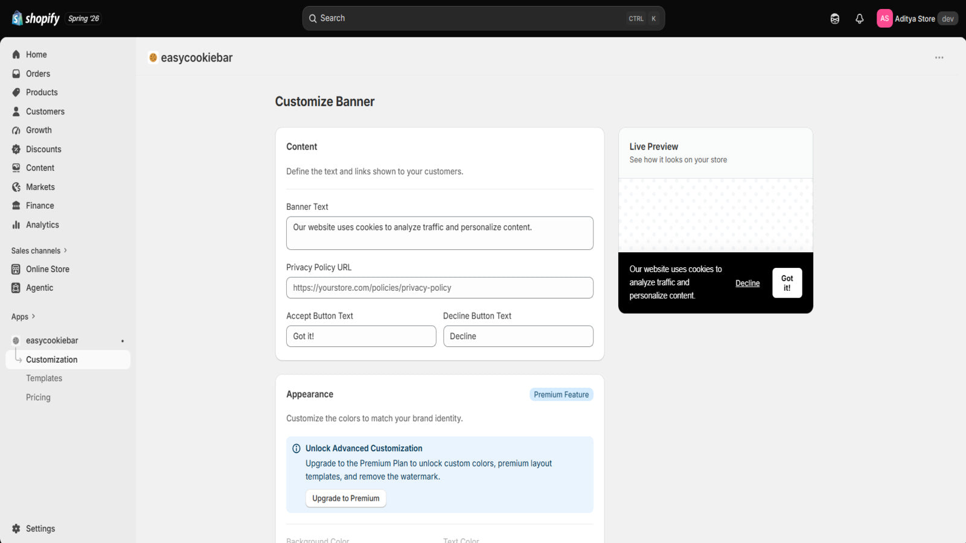Click the dev badge in top bar
This screenshot has width=966, height=543.
point(948,19)
